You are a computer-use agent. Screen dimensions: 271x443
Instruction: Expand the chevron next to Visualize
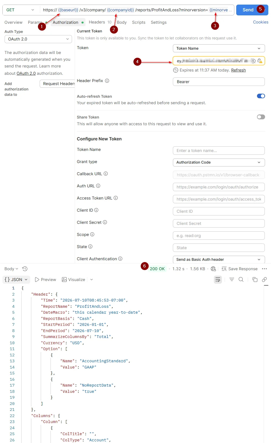click(91, 280)
